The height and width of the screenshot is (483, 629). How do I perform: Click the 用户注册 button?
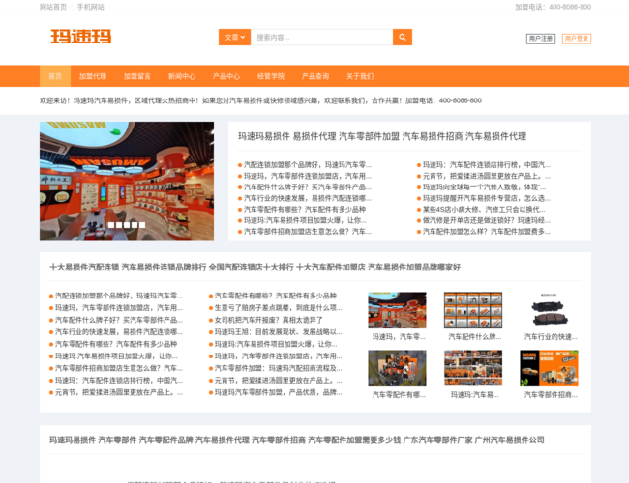click(541, 39)
